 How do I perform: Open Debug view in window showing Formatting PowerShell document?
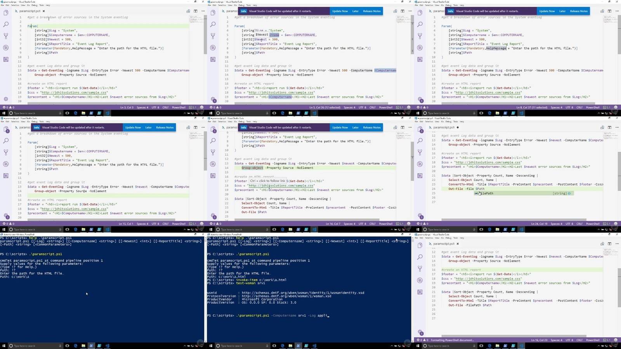click(x=420, y=280)
